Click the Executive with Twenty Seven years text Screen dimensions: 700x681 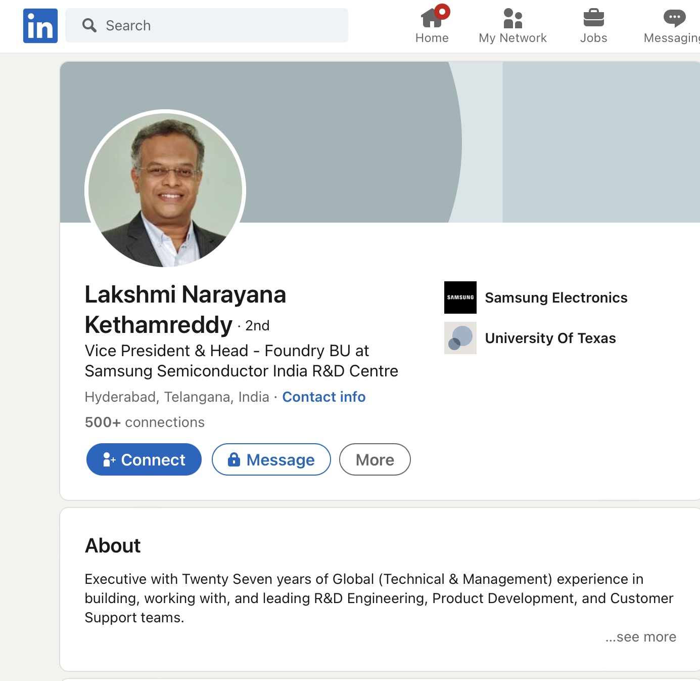(379, 598)
